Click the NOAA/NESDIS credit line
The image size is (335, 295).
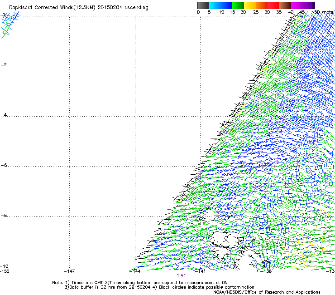(267, 292)
